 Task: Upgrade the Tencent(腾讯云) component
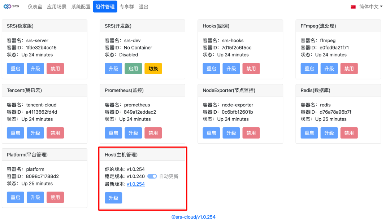[x=35, y=133]
